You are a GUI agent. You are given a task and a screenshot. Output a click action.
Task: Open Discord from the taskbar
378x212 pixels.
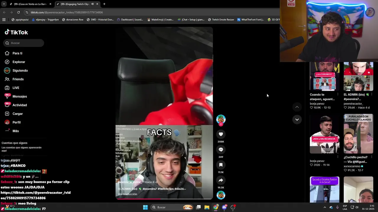point(224,207)
